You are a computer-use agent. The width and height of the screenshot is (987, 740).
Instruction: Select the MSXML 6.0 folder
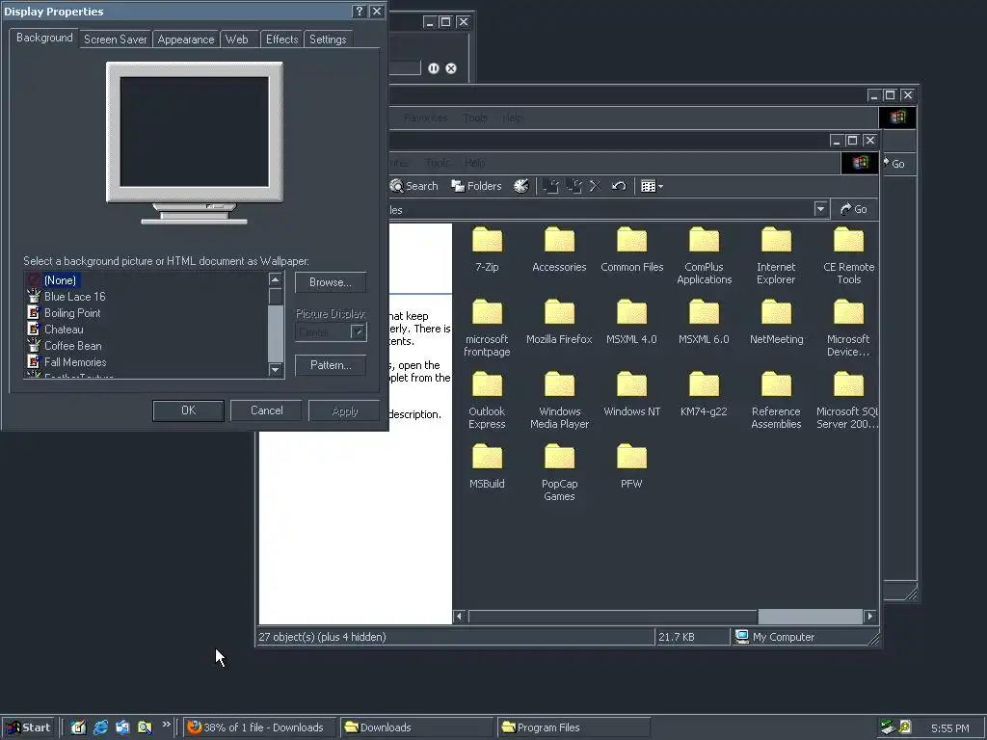[704, 322]
